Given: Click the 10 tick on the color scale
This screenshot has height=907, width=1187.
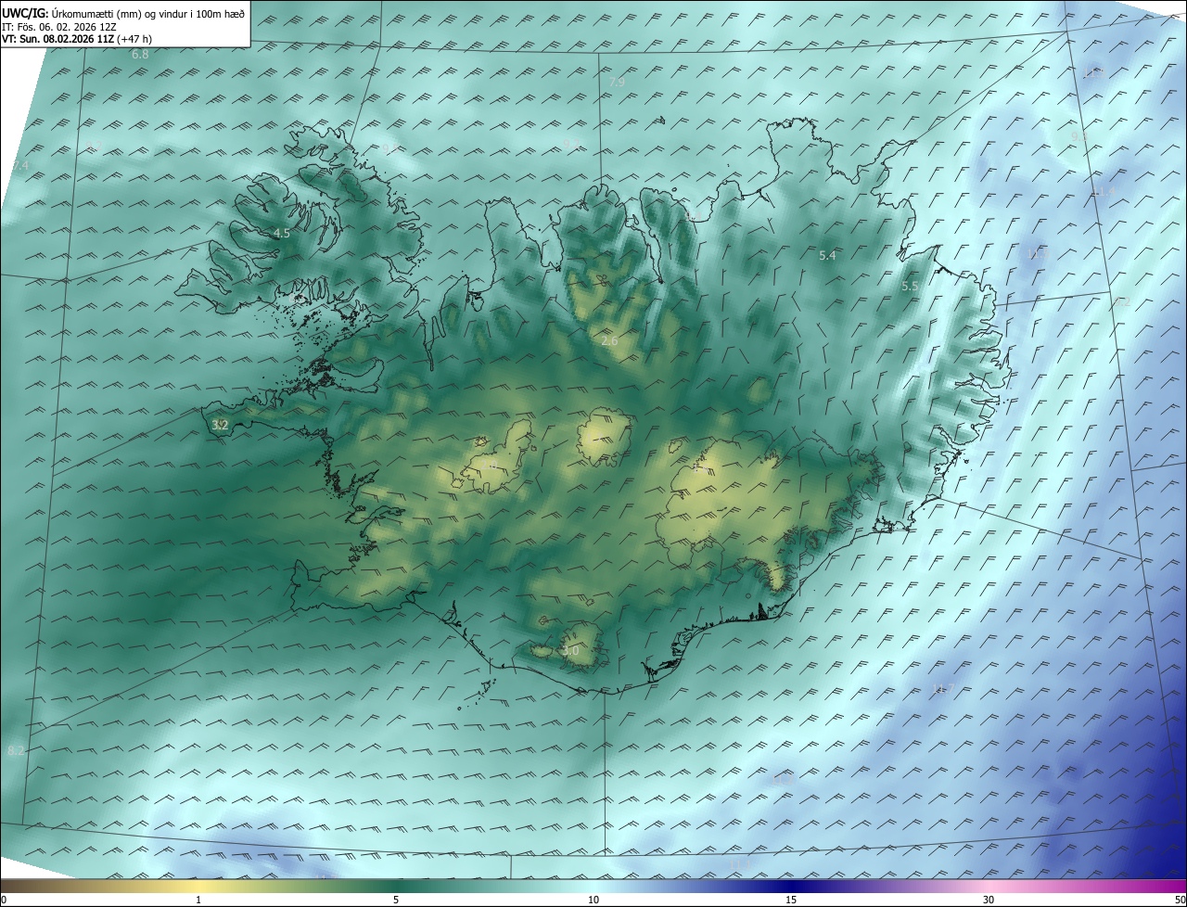Looking at the screenshot, I should tap(593, 900).
